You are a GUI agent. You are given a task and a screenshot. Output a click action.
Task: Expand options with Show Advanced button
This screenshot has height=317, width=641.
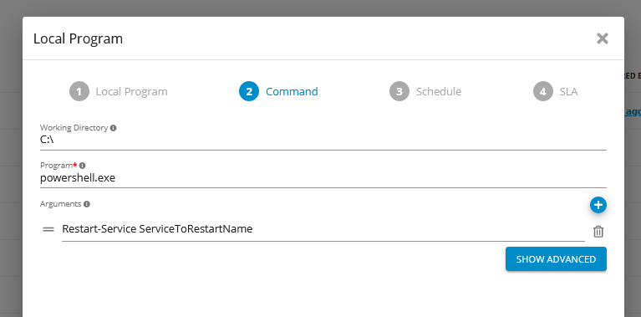(x=556, y=259)
